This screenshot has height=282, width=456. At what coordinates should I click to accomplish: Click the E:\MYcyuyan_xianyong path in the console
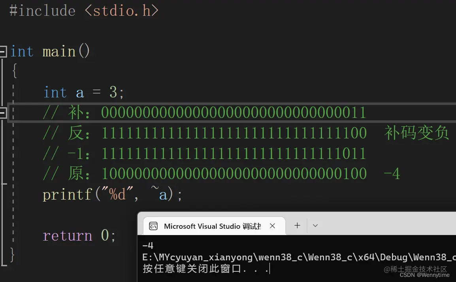pos(299,257)
